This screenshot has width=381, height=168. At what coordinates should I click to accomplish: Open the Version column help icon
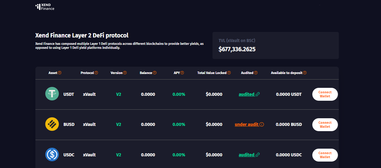coord(125,73)
